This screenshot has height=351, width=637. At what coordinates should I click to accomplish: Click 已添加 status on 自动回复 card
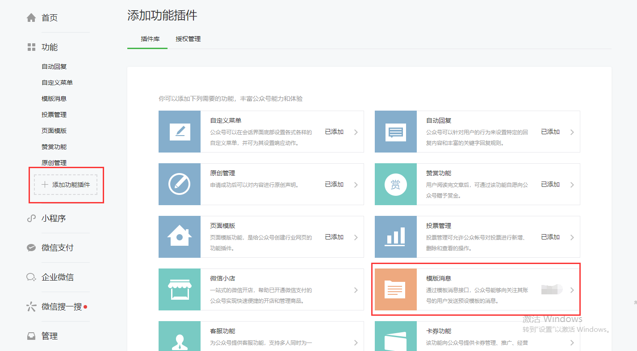(x=550, y=132)
